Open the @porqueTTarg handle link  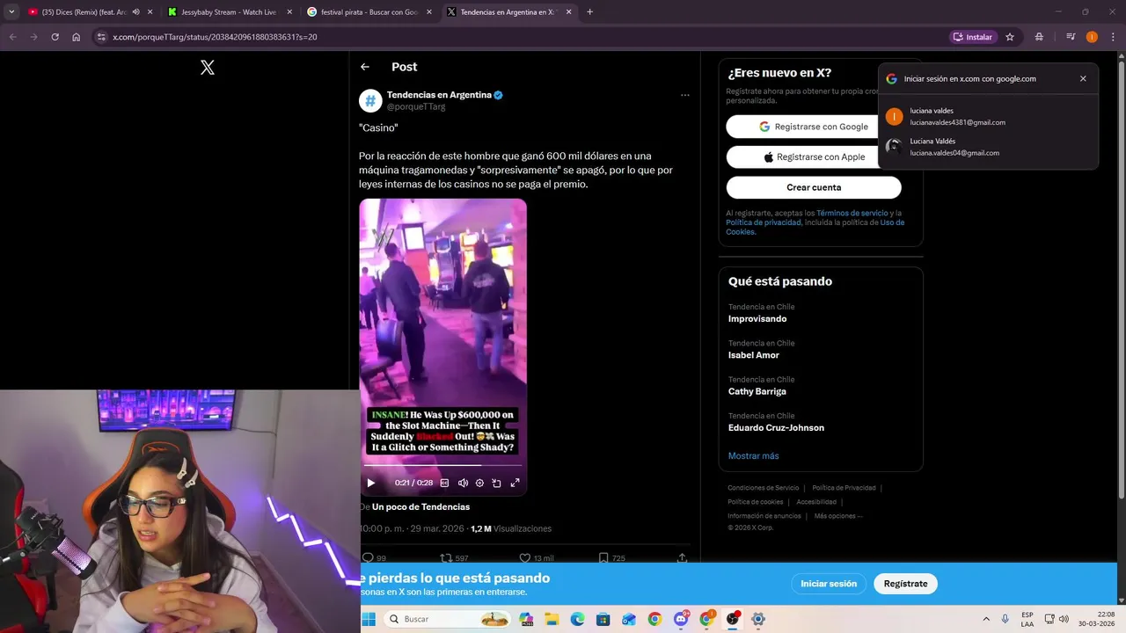pos(416,106)
